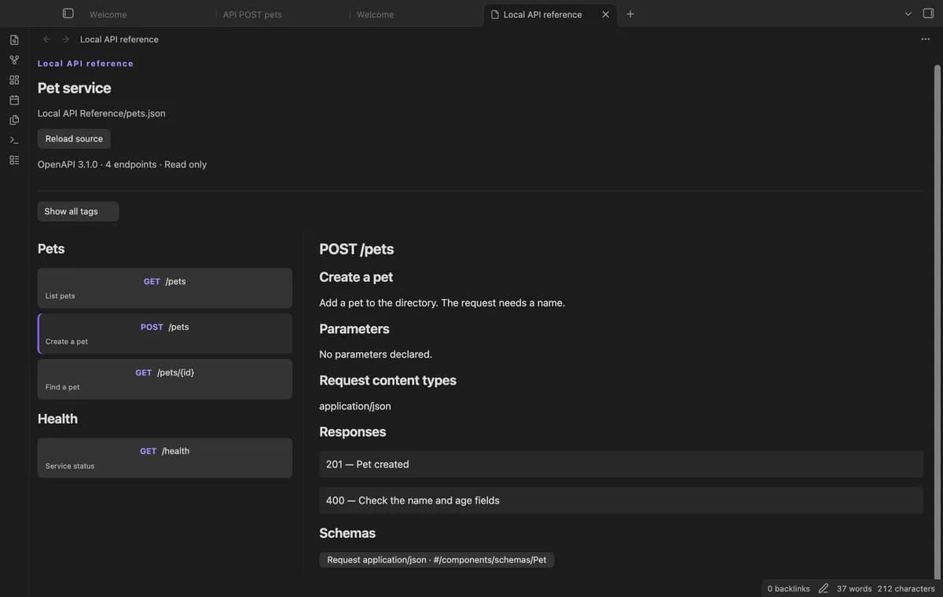
Task: Expand the tab list dropdown chevron
Action: coord(908,14)
